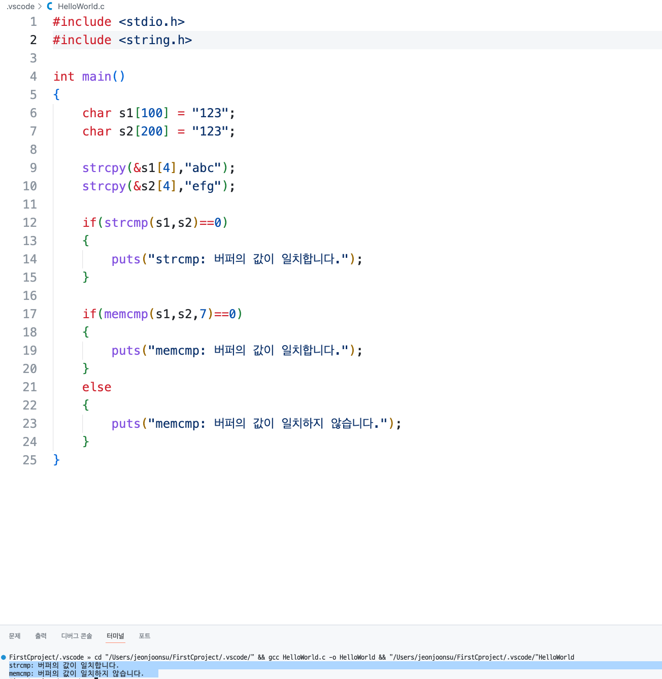
Task: Click the strcmp function call
Action: [x=126, y=223]
